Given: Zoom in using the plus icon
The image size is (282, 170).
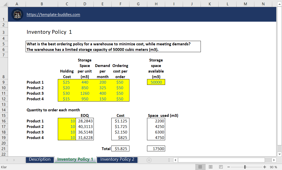Looking at the screenshot, I should pos(264,167).
